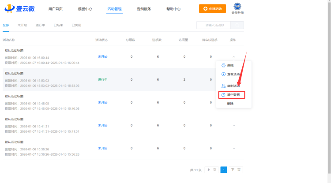The image size is (331, 183).
Task: Click the 编辑 gear icon in the dropdown menu
Action: pyautogui.click(x=223, y=65)
